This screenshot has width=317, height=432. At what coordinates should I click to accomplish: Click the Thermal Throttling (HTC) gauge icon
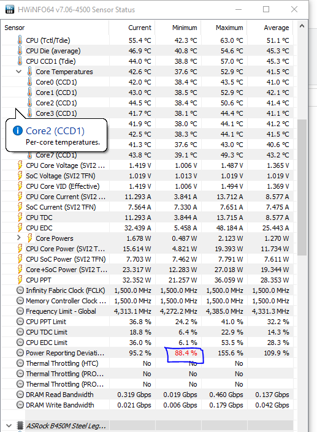(x=20, y=363)
